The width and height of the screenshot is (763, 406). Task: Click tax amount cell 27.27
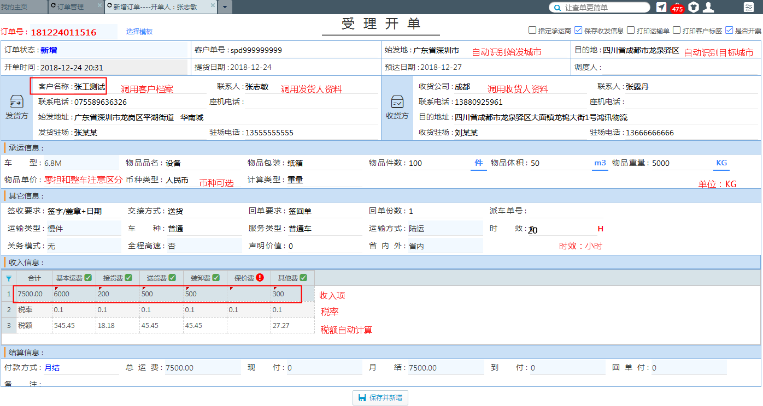click(x=292, y=325)
